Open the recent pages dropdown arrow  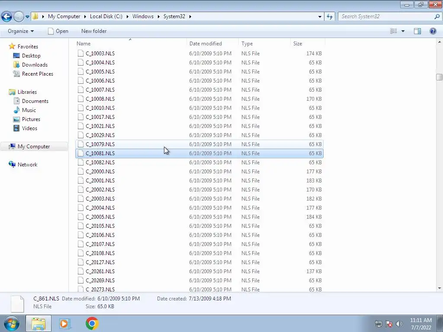27,17
